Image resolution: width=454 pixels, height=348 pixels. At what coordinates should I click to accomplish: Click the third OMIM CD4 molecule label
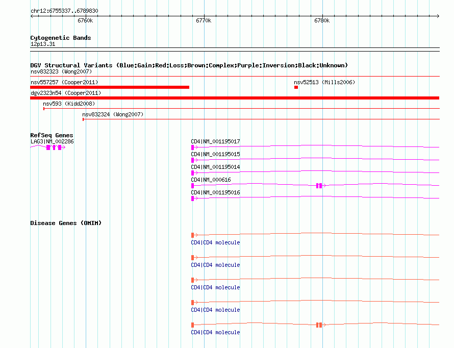pyautogui.click(x=215, y=287)
